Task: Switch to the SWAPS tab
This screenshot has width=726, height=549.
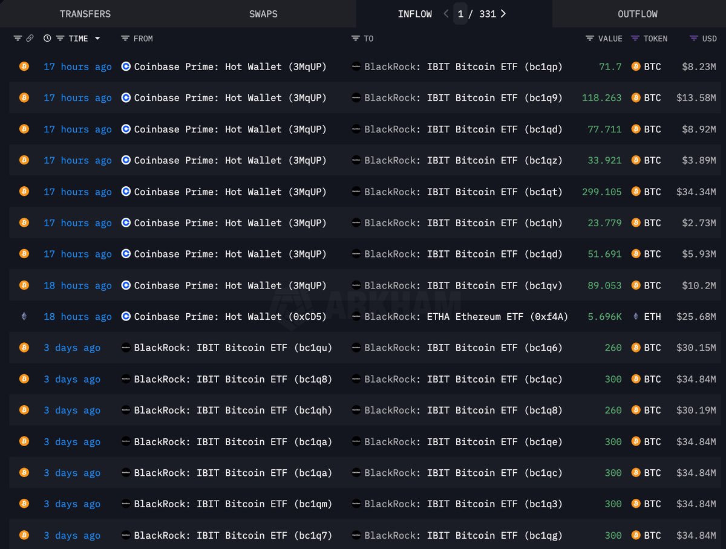Action: click(x=263, y=14)
